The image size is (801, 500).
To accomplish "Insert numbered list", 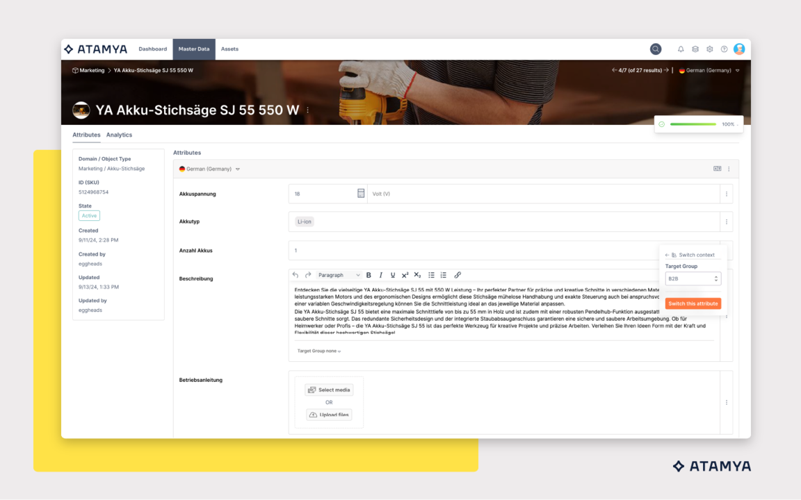I will (x=444, y=275).
